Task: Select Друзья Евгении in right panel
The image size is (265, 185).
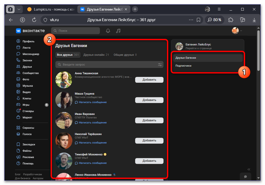Action: [208, 58]
